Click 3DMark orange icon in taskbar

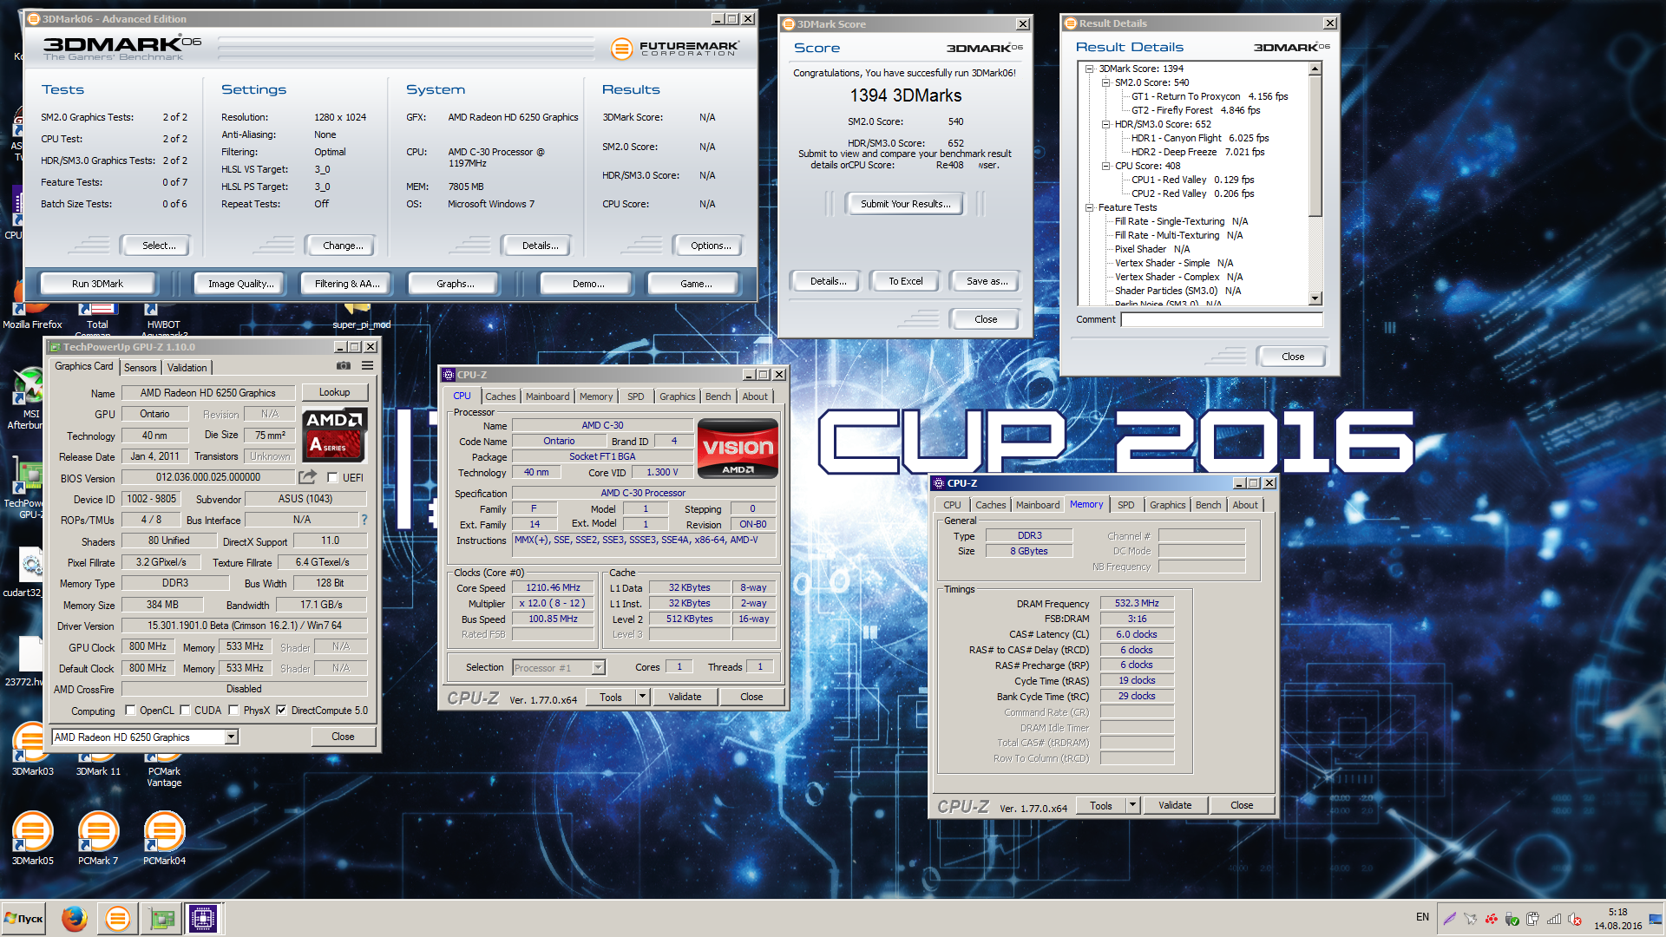pos(117,918)
